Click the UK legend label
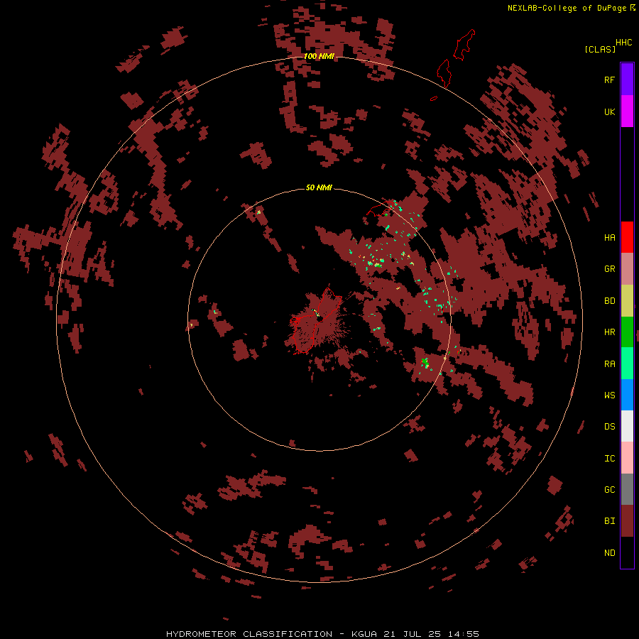Viewport: 639px width, 639px height. [609, 111]
